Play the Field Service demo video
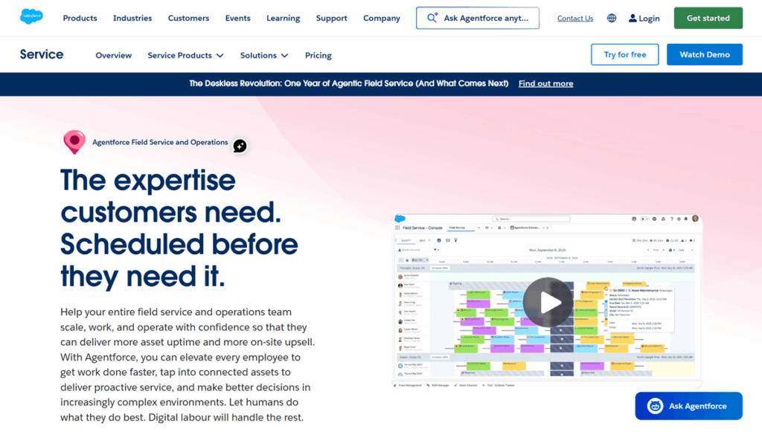This screenshot has width=762, height=432. tap(548, 303)
